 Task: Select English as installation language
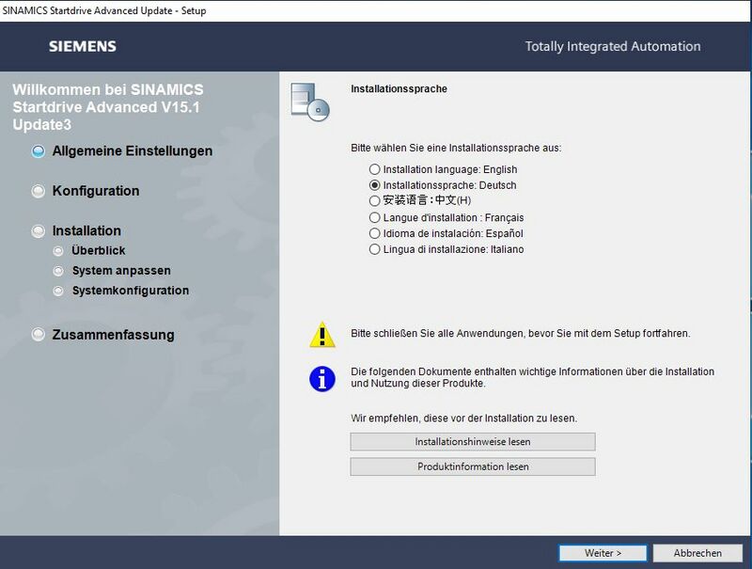coord(375,169)
